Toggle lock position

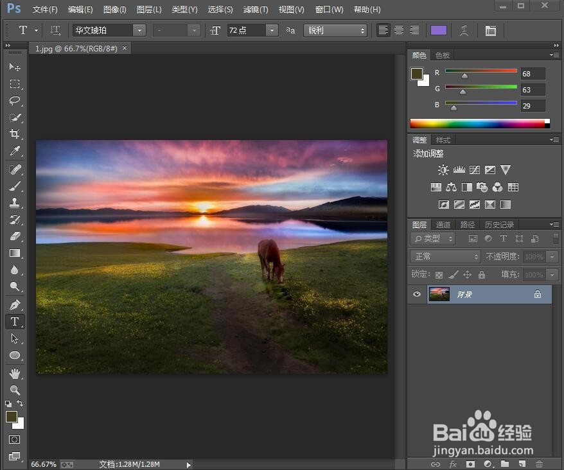pos(467,275)
